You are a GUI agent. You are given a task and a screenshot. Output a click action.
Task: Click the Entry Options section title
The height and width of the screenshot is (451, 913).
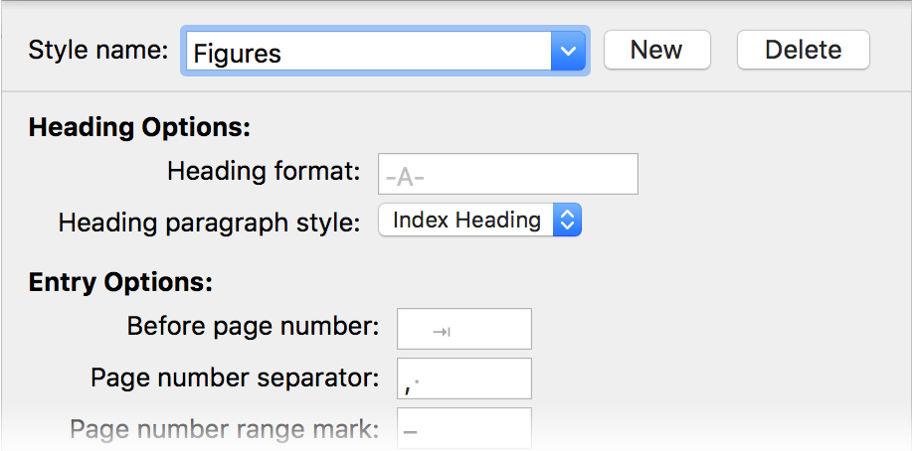click(120, 282)
